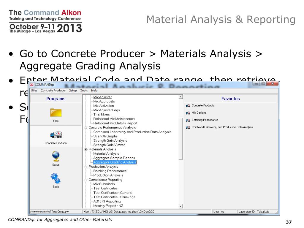Open Monthly Report - NZ

click(108, 206)
